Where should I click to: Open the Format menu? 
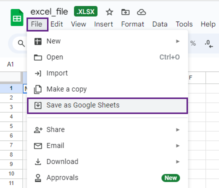[x=132, y=24]
